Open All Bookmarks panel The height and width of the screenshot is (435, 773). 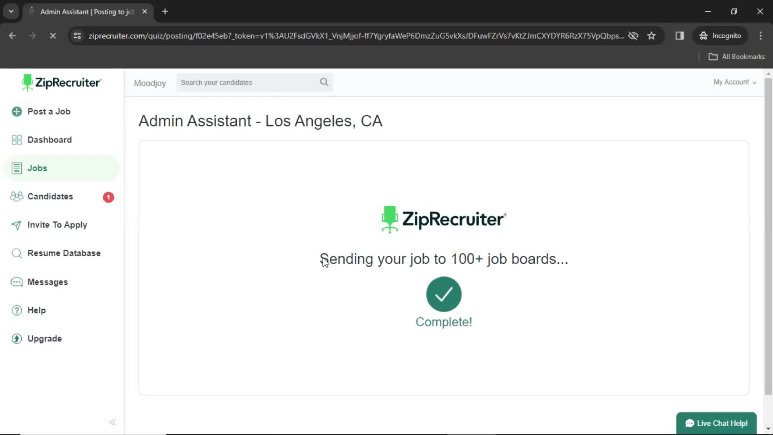pyautogui.click(x=738, y=56)
